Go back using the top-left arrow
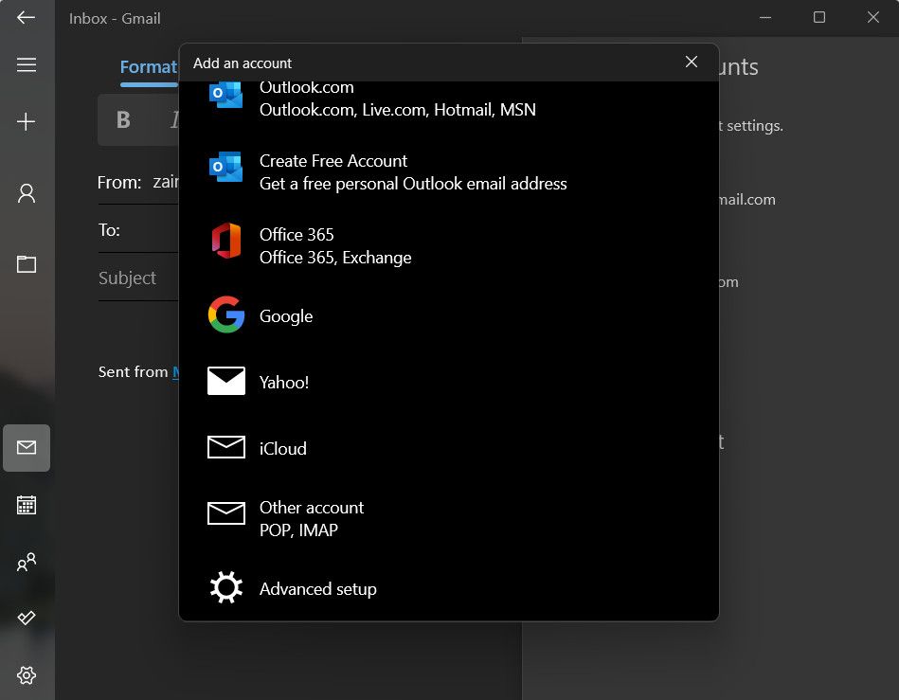The width and height of the screenshot is (899, 700). (x=26, y=18)
